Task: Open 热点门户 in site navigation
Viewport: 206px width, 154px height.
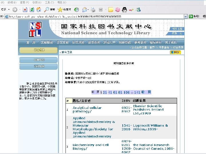Action: click(x=109, y=42)
